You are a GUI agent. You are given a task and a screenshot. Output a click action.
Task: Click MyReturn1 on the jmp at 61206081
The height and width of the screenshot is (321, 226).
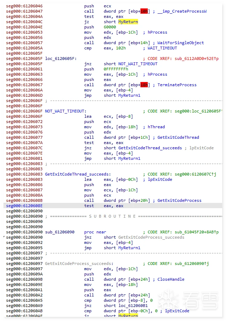[x=129, y=158]
